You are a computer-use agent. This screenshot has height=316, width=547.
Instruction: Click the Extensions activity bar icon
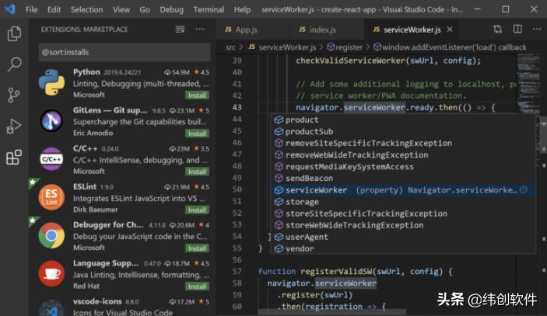[x=14, y=158]
